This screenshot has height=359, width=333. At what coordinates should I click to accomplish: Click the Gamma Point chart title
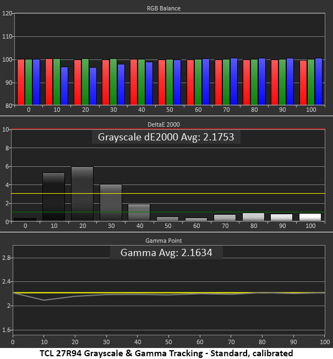coord(163,241)
